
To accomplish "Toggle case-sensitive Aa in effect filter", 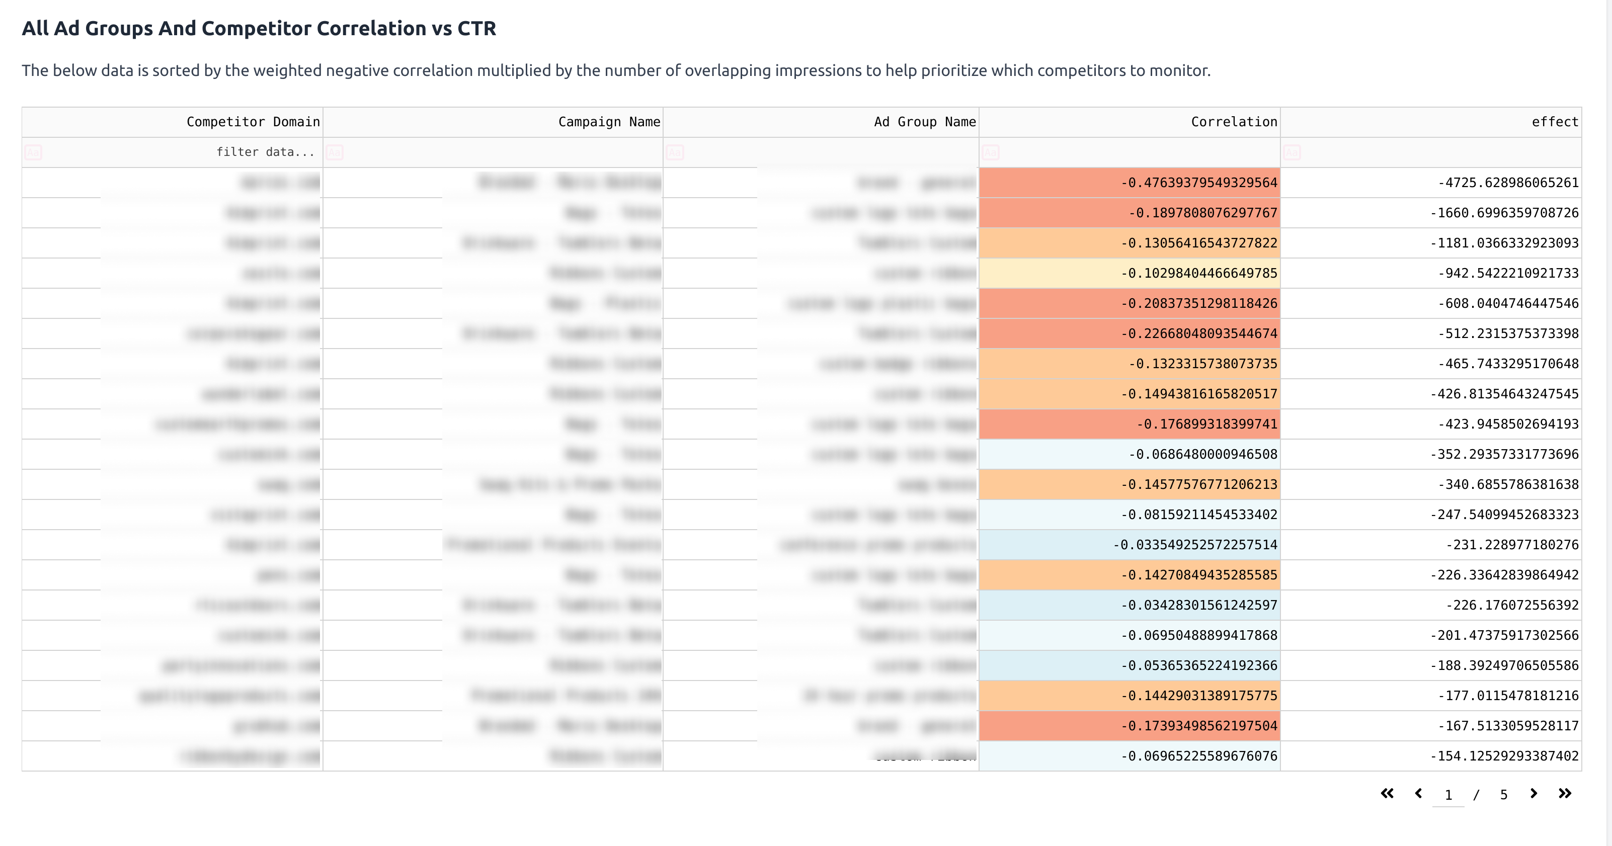I will (1292, 152).
